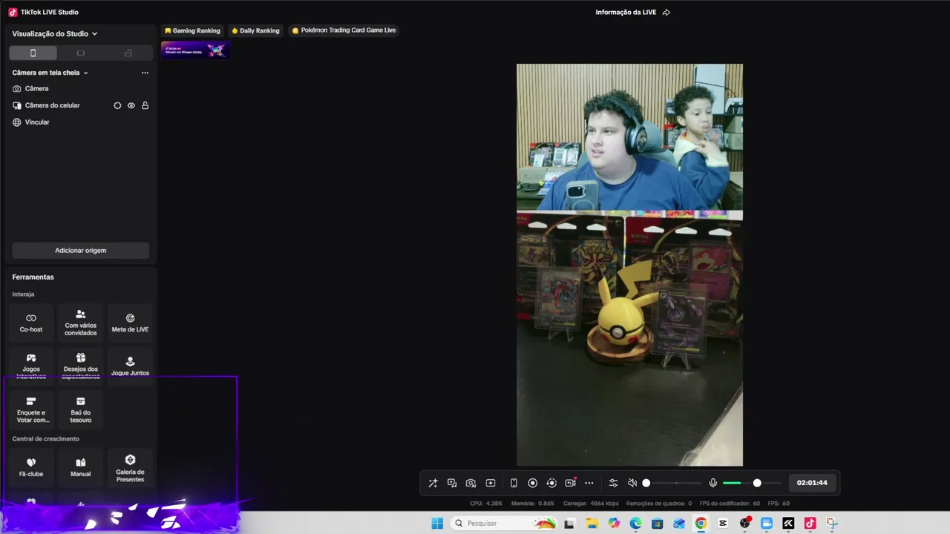Open the Gaming Ranking tag

pyautogui.click(x=192, y=30)
